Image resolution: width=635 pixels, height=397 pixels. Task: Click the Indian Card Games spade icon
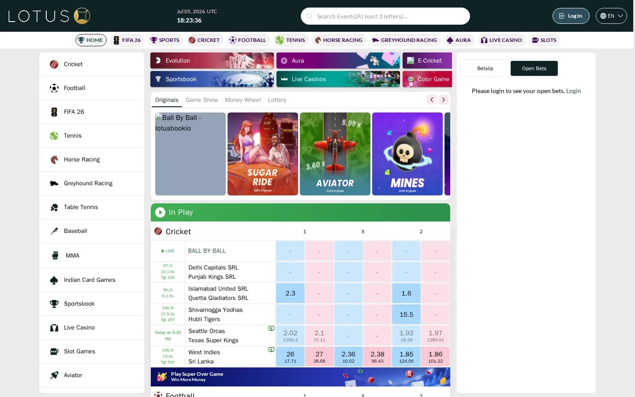point(54,280)
